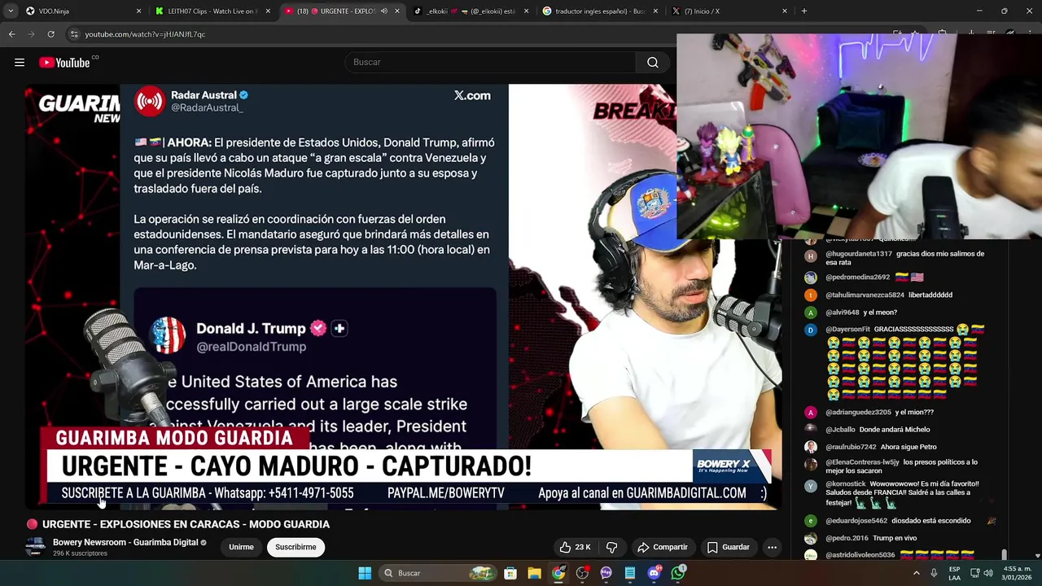Screen dimensions: 1042x586
Task: Switch to the LEITH07 Clips tab
Action: coord(212,11)
